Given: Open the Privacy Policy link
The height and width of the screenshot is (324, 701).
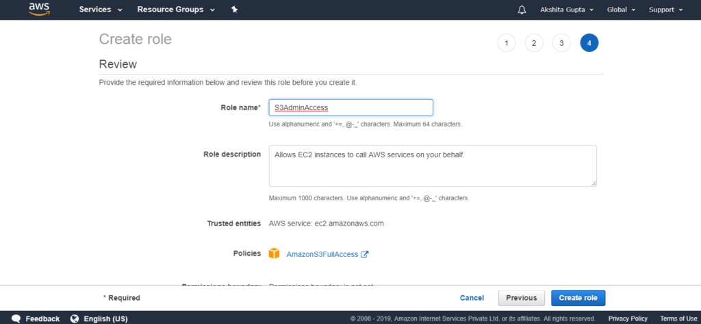Looking at the screenshot, I should click(628, 319).
